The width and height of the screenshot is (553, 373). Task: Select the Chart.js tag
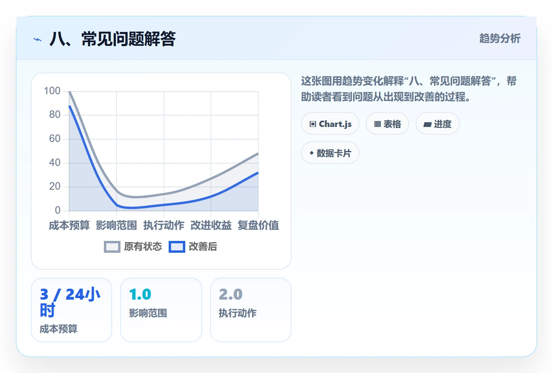pos(330,124)
